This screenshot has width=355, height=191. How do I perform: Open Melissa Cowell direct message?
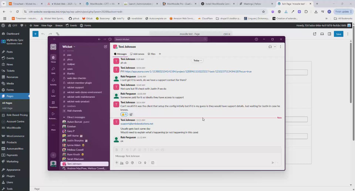click(x=75, y=150)
